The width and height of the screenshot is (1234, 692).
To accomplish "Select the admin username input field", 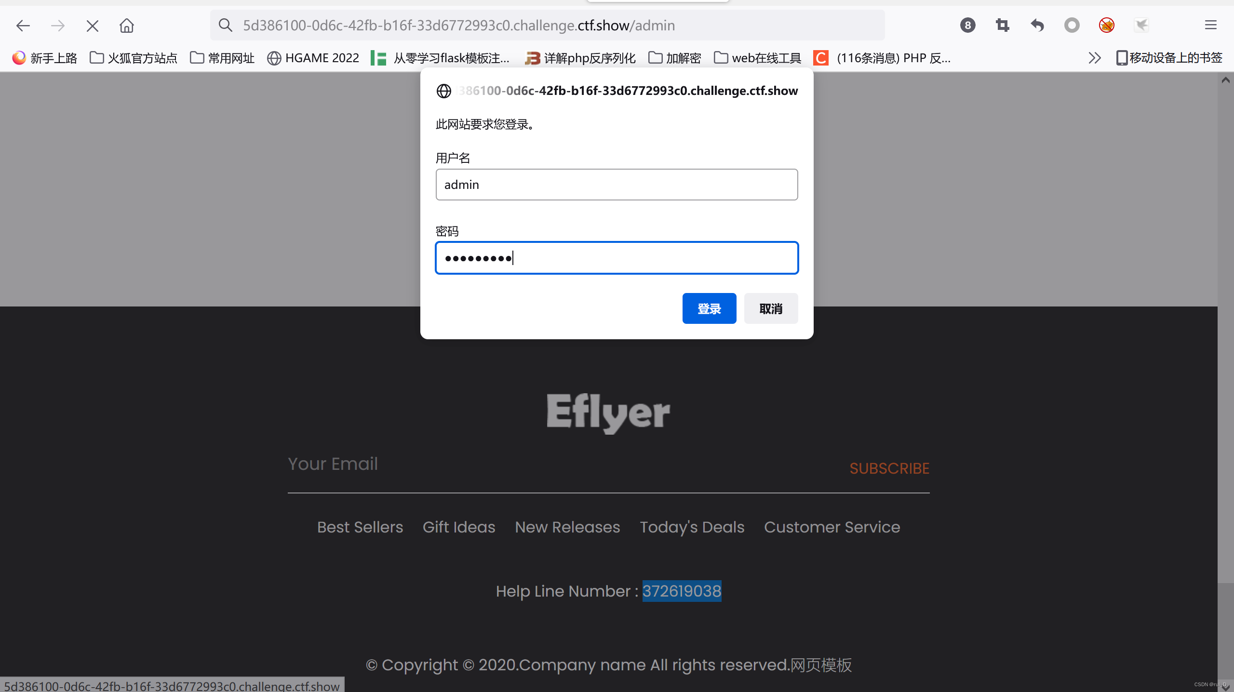I will tap(616, 184).
